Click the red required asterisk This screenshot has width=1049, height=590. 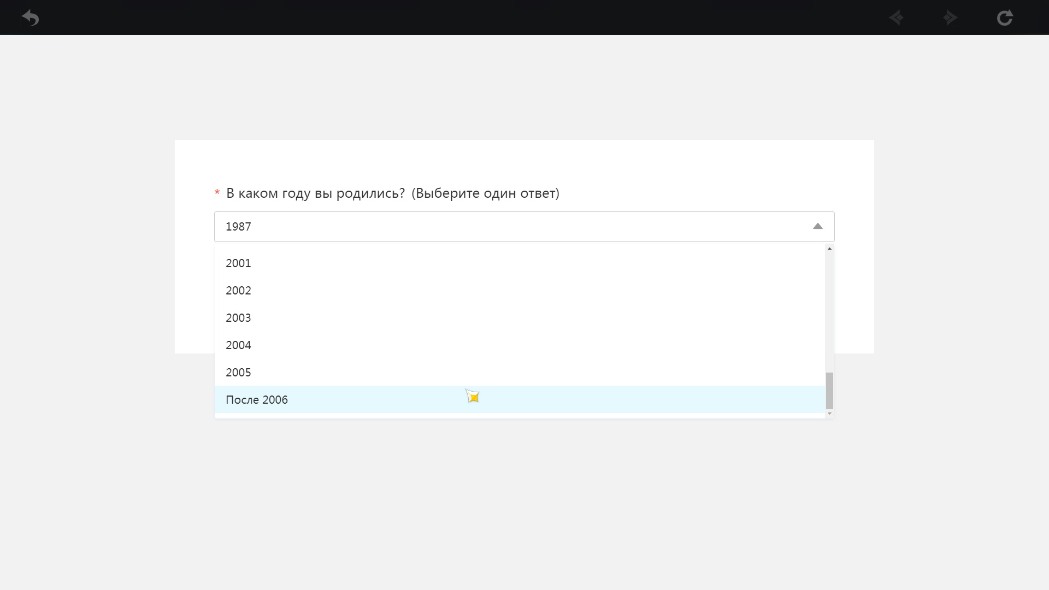click(217, 193)
